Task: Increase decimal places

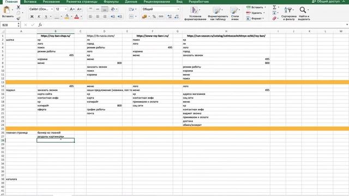Action: 170,17
